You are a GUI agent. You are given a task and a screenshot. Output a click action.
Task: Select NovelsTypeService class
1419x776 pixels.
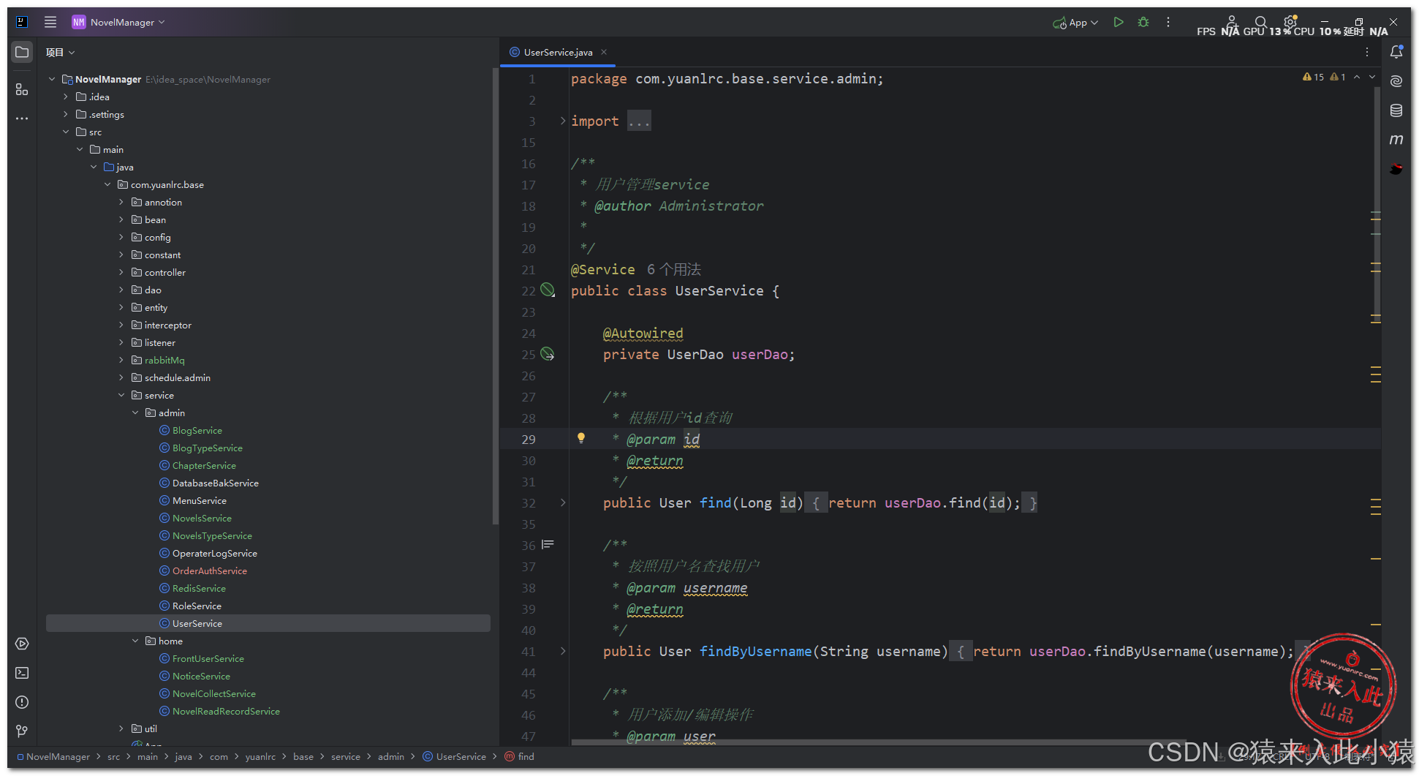pyautogui.click(x=212, y=535)
